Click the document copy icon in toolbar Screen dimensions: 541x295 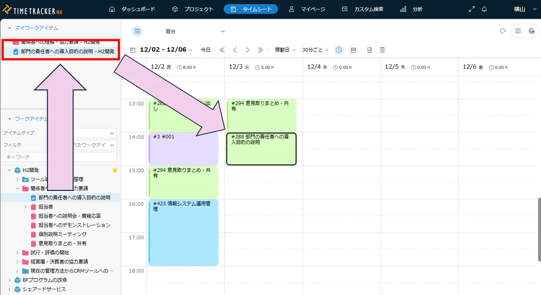point(369,50)
